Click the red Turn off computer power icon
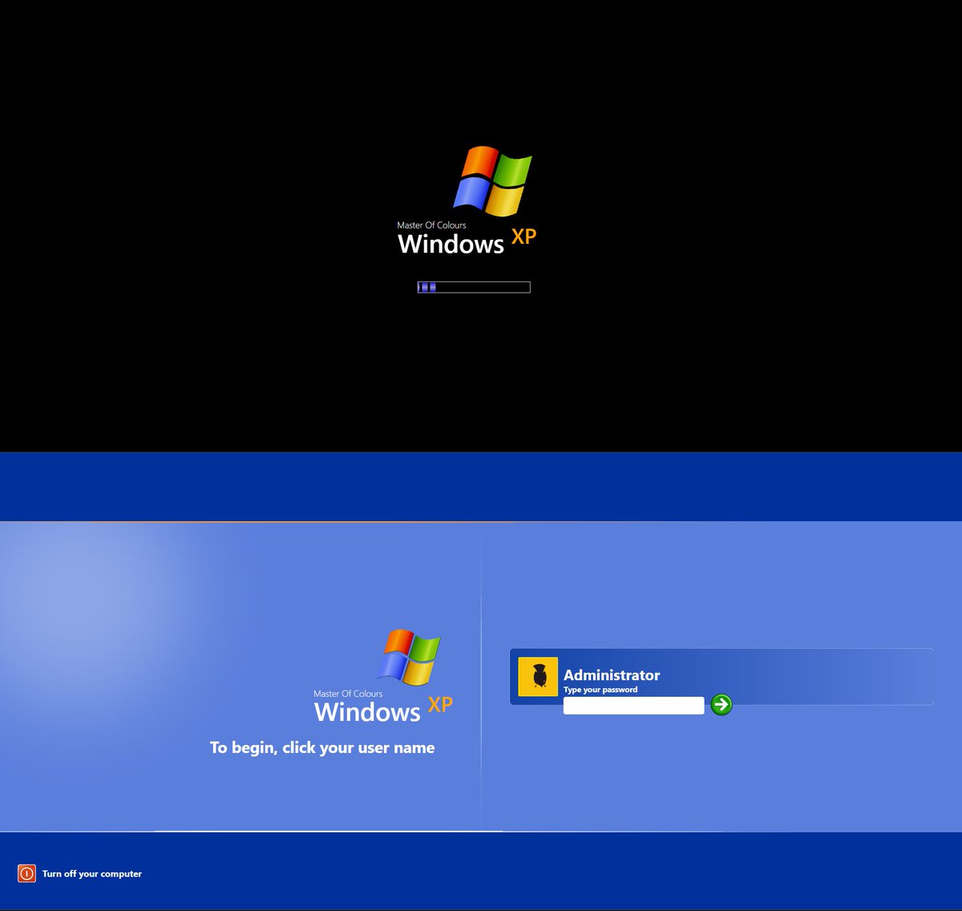The width and height of the screenshot is (962, 911). (x=26, y=873)
